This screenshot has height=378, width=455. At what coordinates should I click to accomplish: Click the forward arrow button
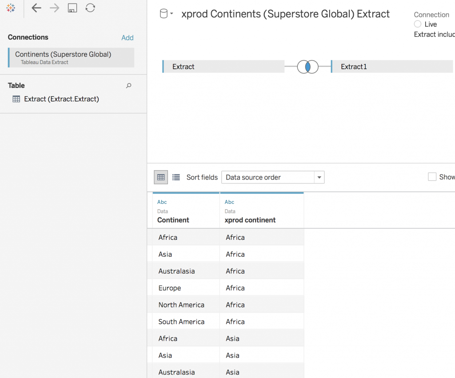(54, 8)
